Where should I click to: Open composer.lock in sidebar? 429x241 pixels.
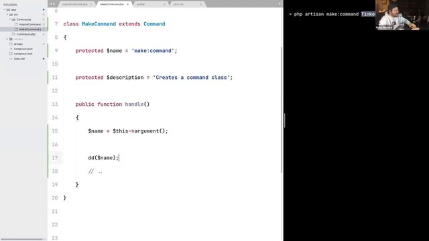point(23,54)
